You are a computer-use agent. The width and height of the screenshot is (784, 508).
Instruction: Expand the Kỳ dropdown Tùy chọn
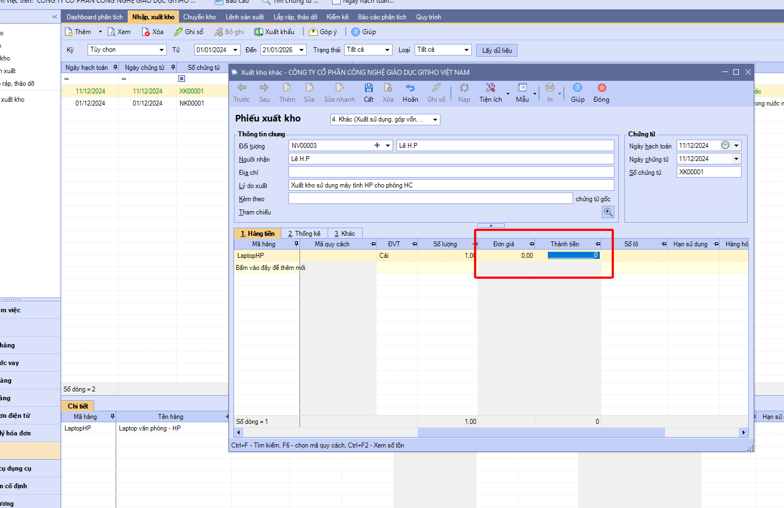point(162,50)
